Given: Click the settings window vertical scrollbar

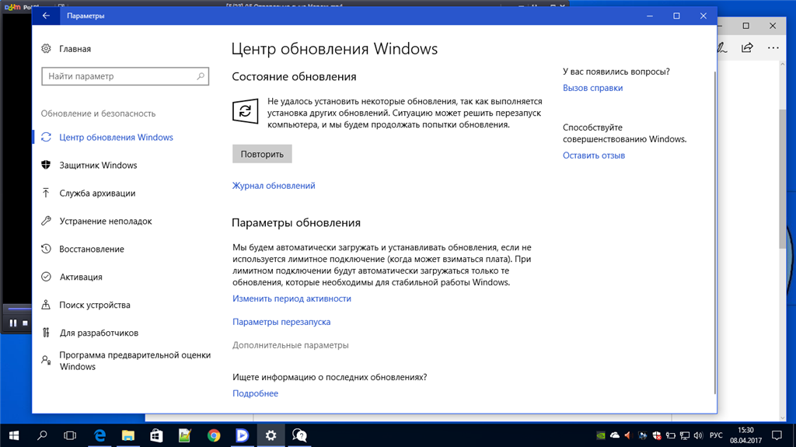Looking at the screenshot, I should click(715, 232).
